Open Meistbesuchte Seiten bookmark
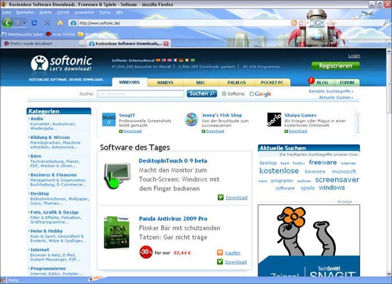Image resolution: width=392 pixels, height=284 pixels. tap(23, 34)
